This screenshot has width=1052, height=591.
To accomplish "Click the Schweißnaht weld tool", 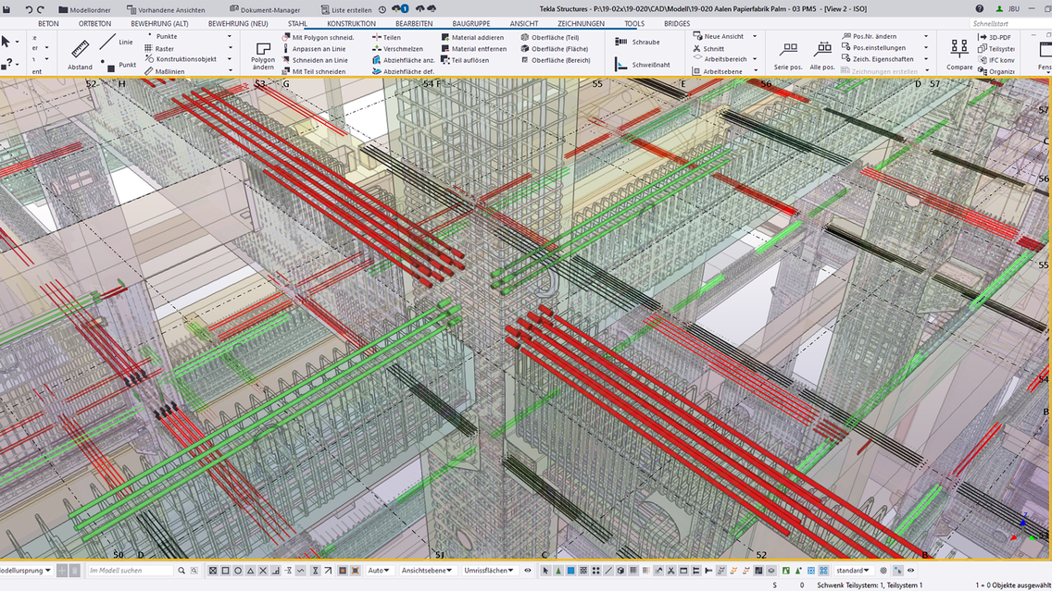I will [642, 65].
